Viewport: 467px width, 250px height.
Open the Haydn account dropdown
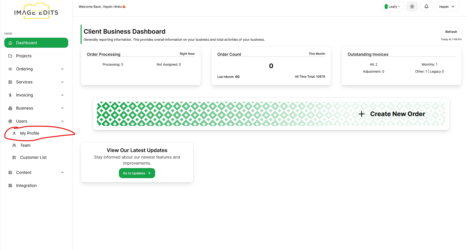coord(447,7)
